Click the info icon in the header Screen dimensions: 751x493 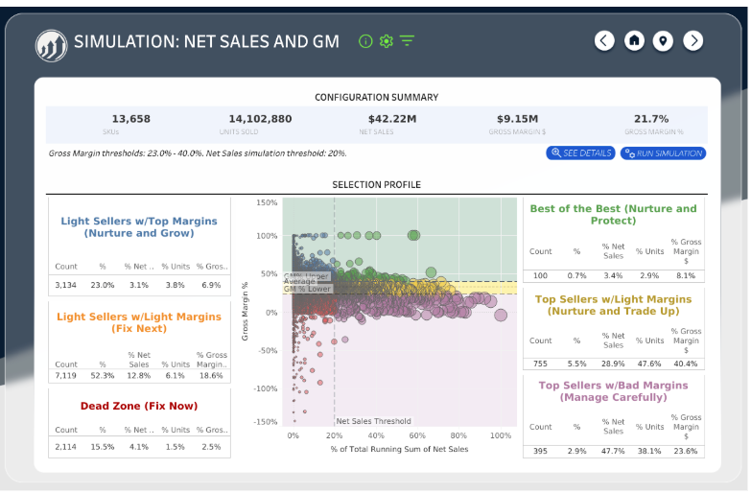pyautogui.click(x=364, y=41)
